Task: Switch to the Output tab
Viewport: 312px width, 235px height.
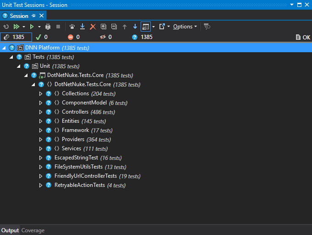Action: (10, 230)
